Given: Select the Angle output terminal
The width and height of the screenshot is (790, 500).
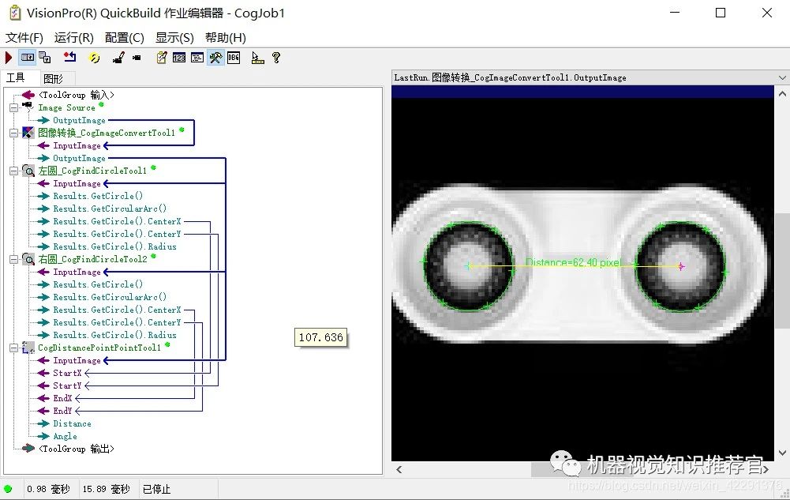Looking at the screenshot, I should 65,437.
